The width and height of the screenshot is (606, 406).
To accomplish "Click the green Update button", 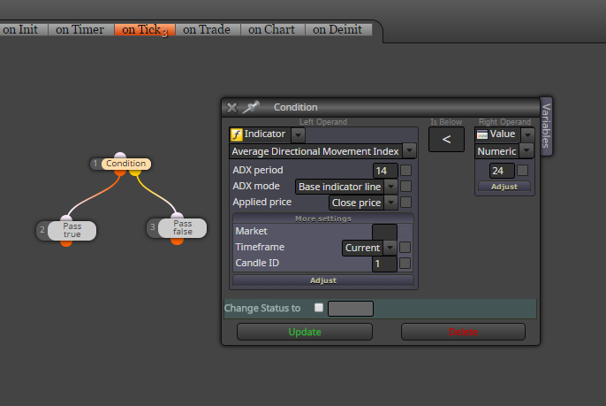I will [305, 332].
